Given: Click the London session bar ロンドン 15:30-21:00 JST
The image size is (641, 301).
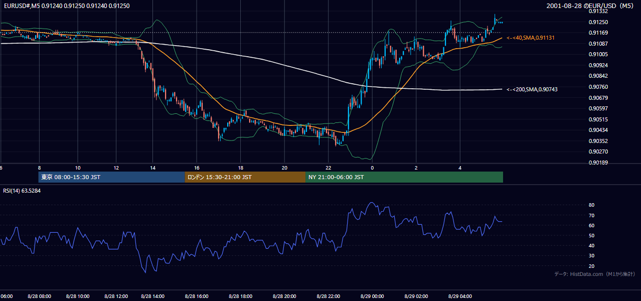Looking at the screenshot, I should click(x=245, y=177).
